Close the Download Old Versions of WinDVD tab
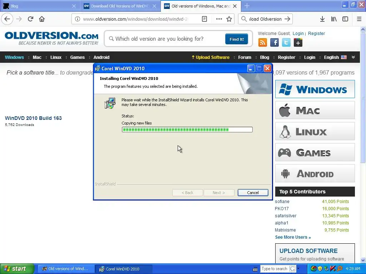 154,6
